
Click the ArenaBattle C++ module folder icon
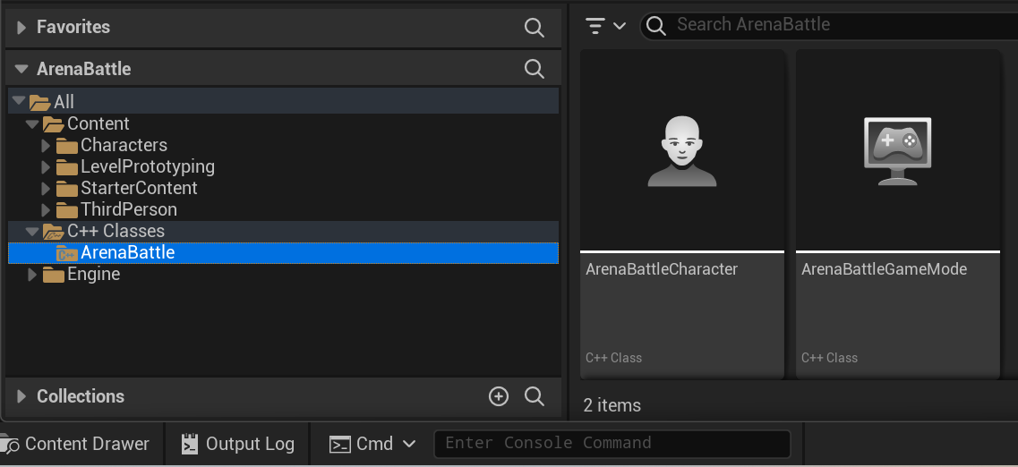(x=66, y=253)
